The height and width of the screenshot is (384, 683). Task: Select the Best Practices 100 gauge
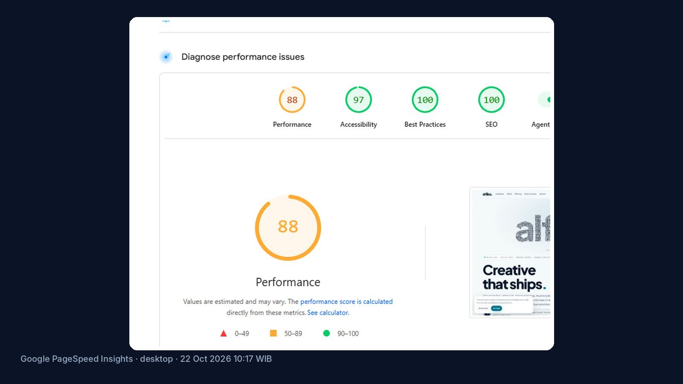coord(425,107)
